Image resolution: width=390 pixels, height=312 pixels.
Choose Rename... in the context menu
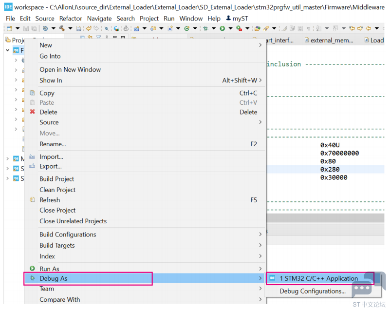tap(53, 144)
